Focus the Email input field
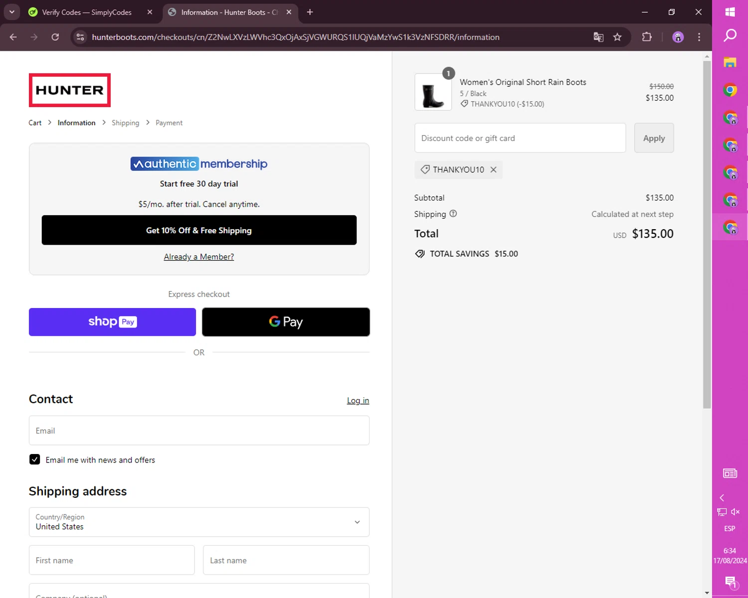The image size is (748, 598). click(x=199, y=431)
